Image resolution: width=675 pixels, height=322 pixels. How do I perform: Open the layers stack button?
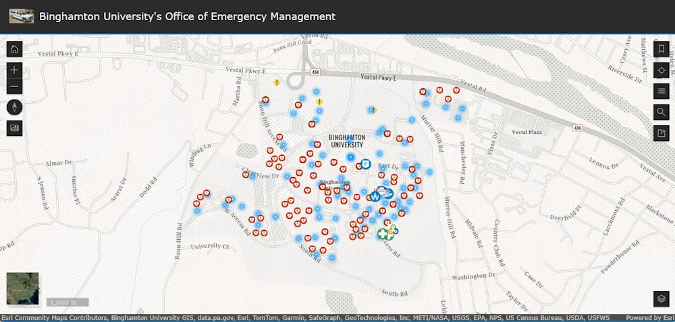click(661, 298)
